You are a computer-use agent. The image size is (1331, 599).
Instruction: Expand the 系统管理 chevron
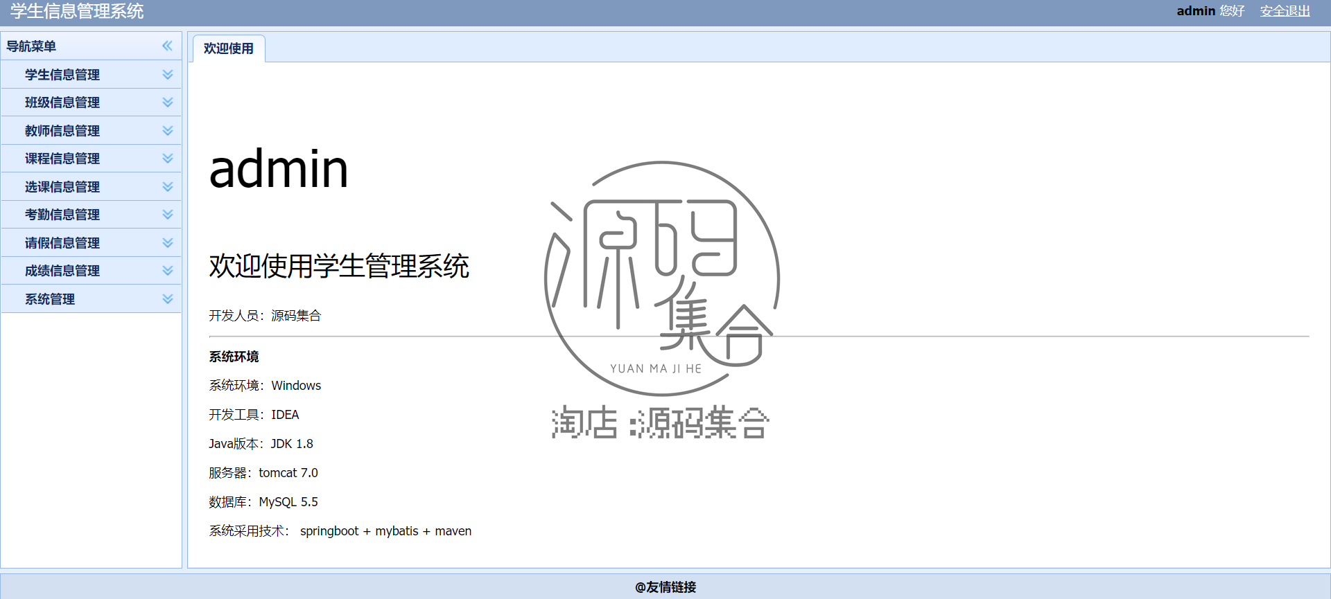coord(167,298)
